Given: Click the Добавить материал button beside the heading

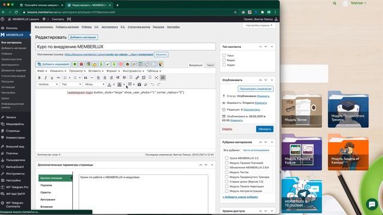Looking at the screenshot, I should click(x=83, y=37).
